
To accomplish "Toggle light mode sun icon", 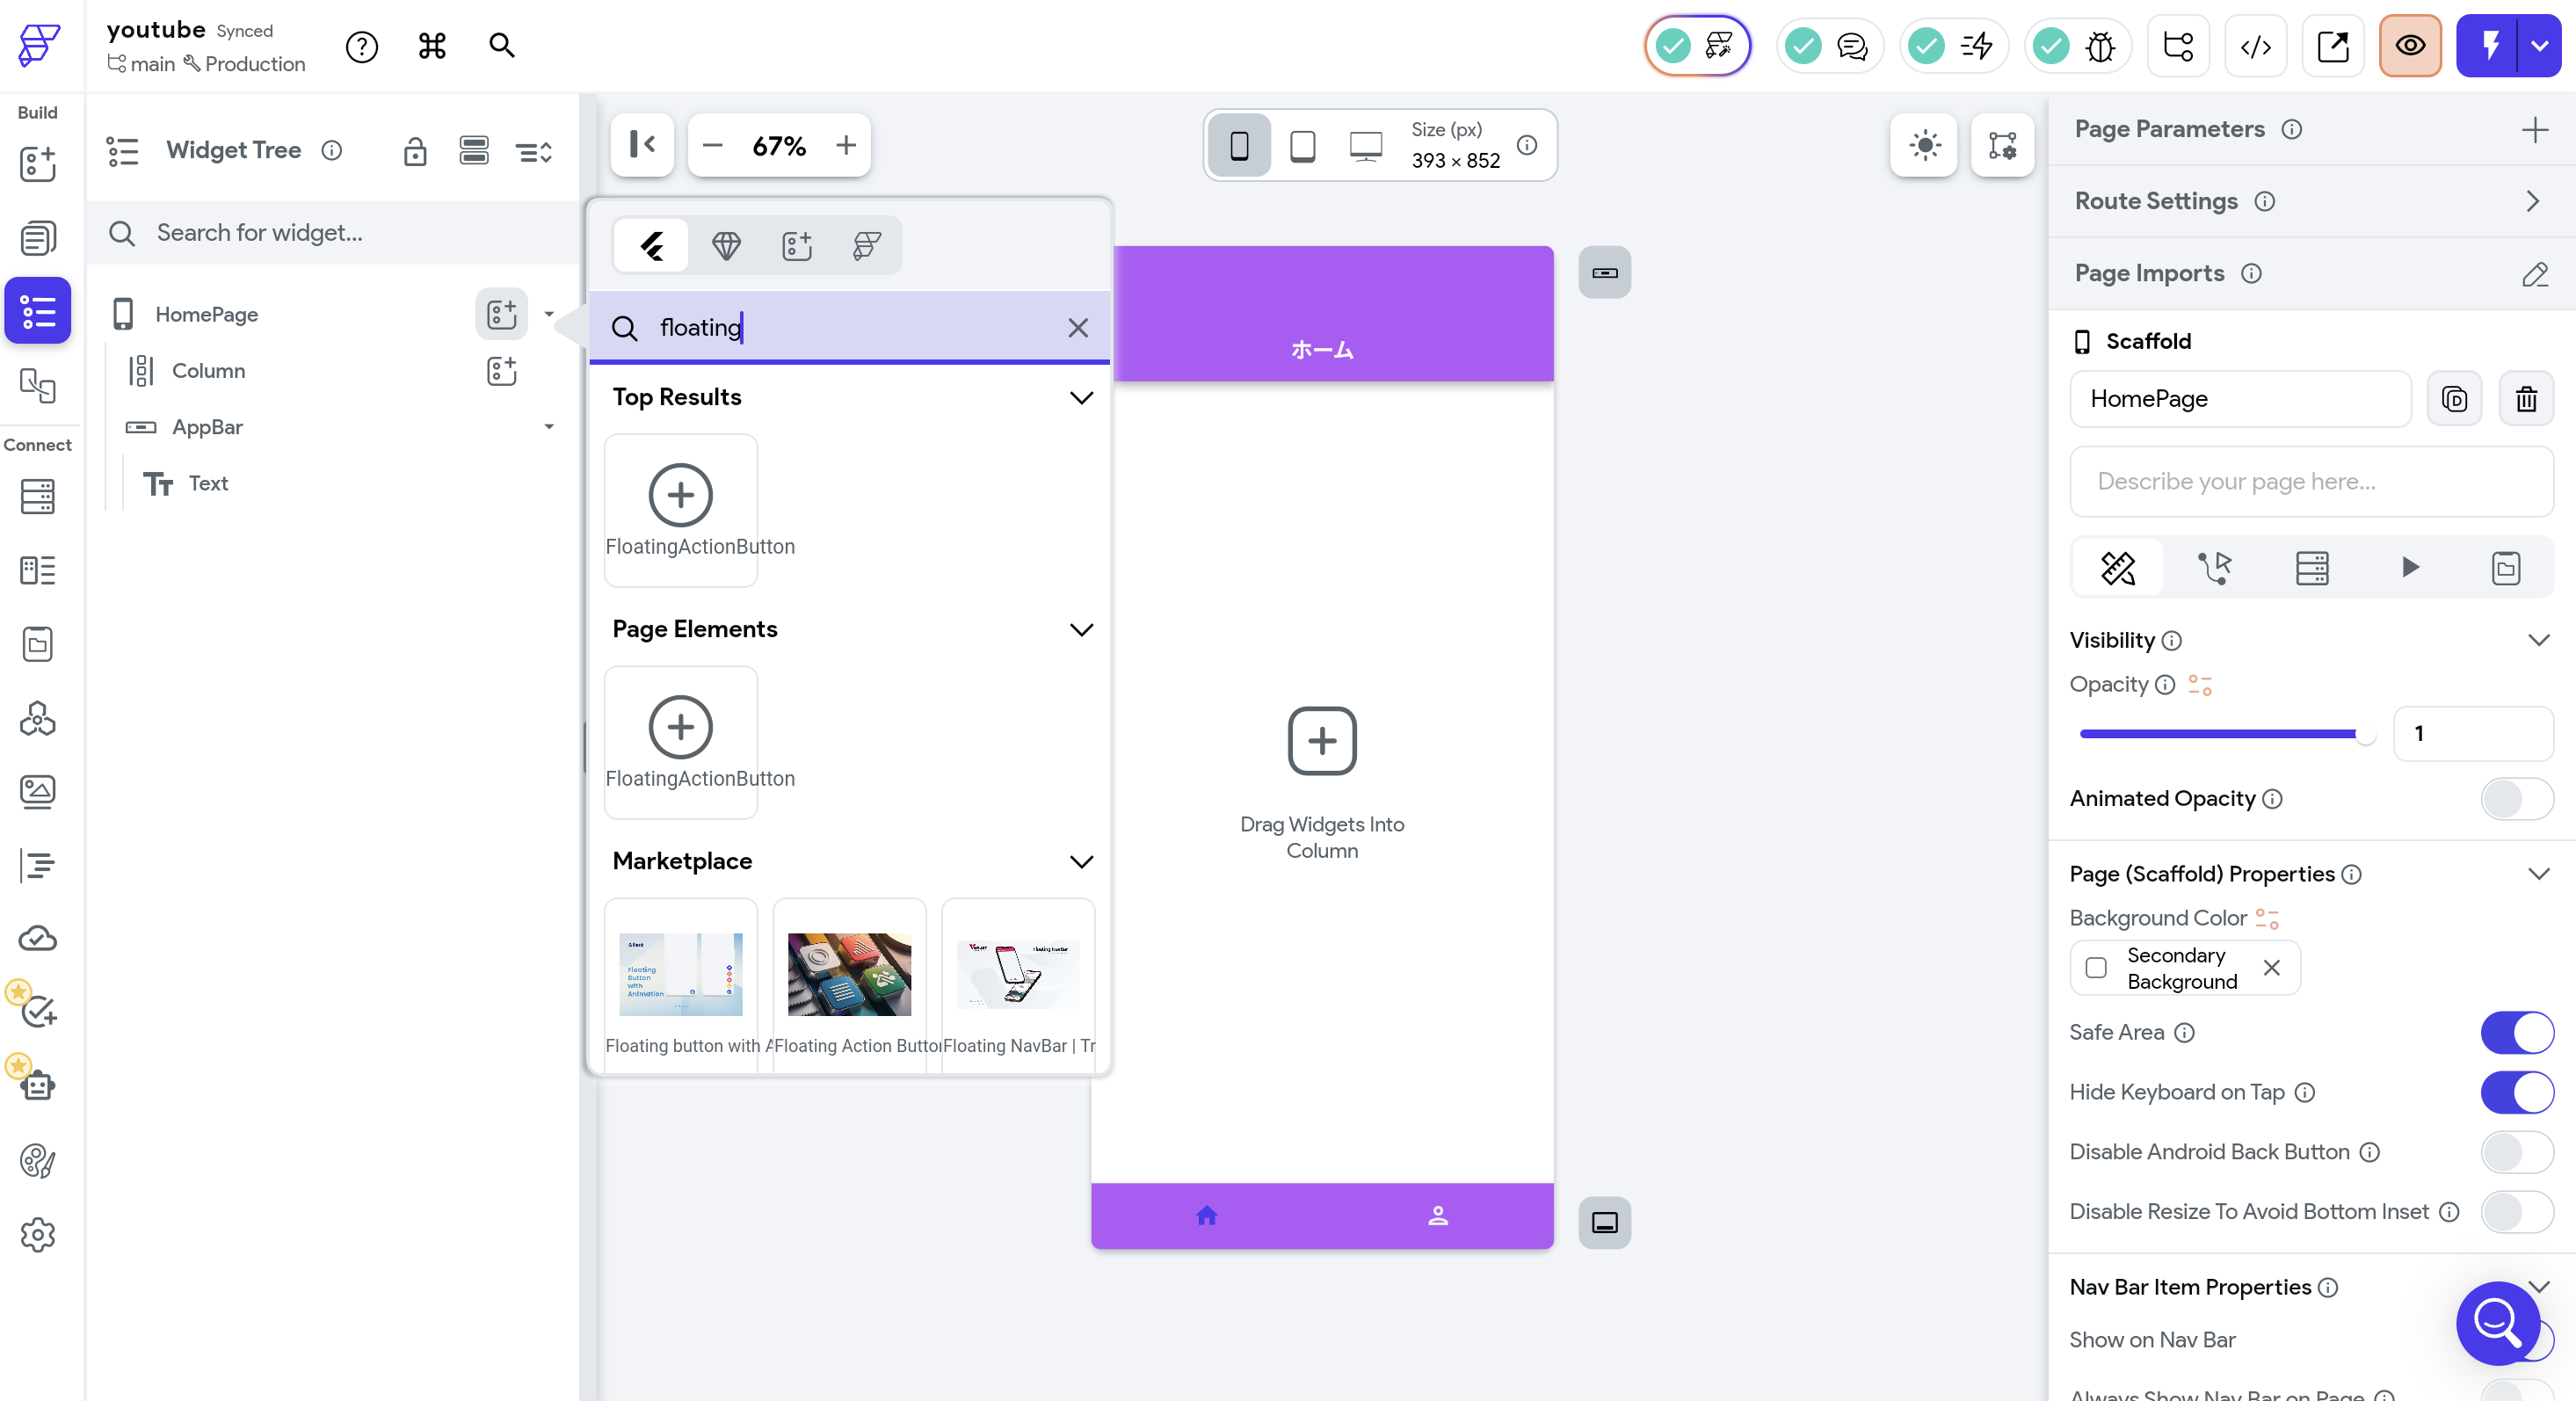I will point(1923,145).
